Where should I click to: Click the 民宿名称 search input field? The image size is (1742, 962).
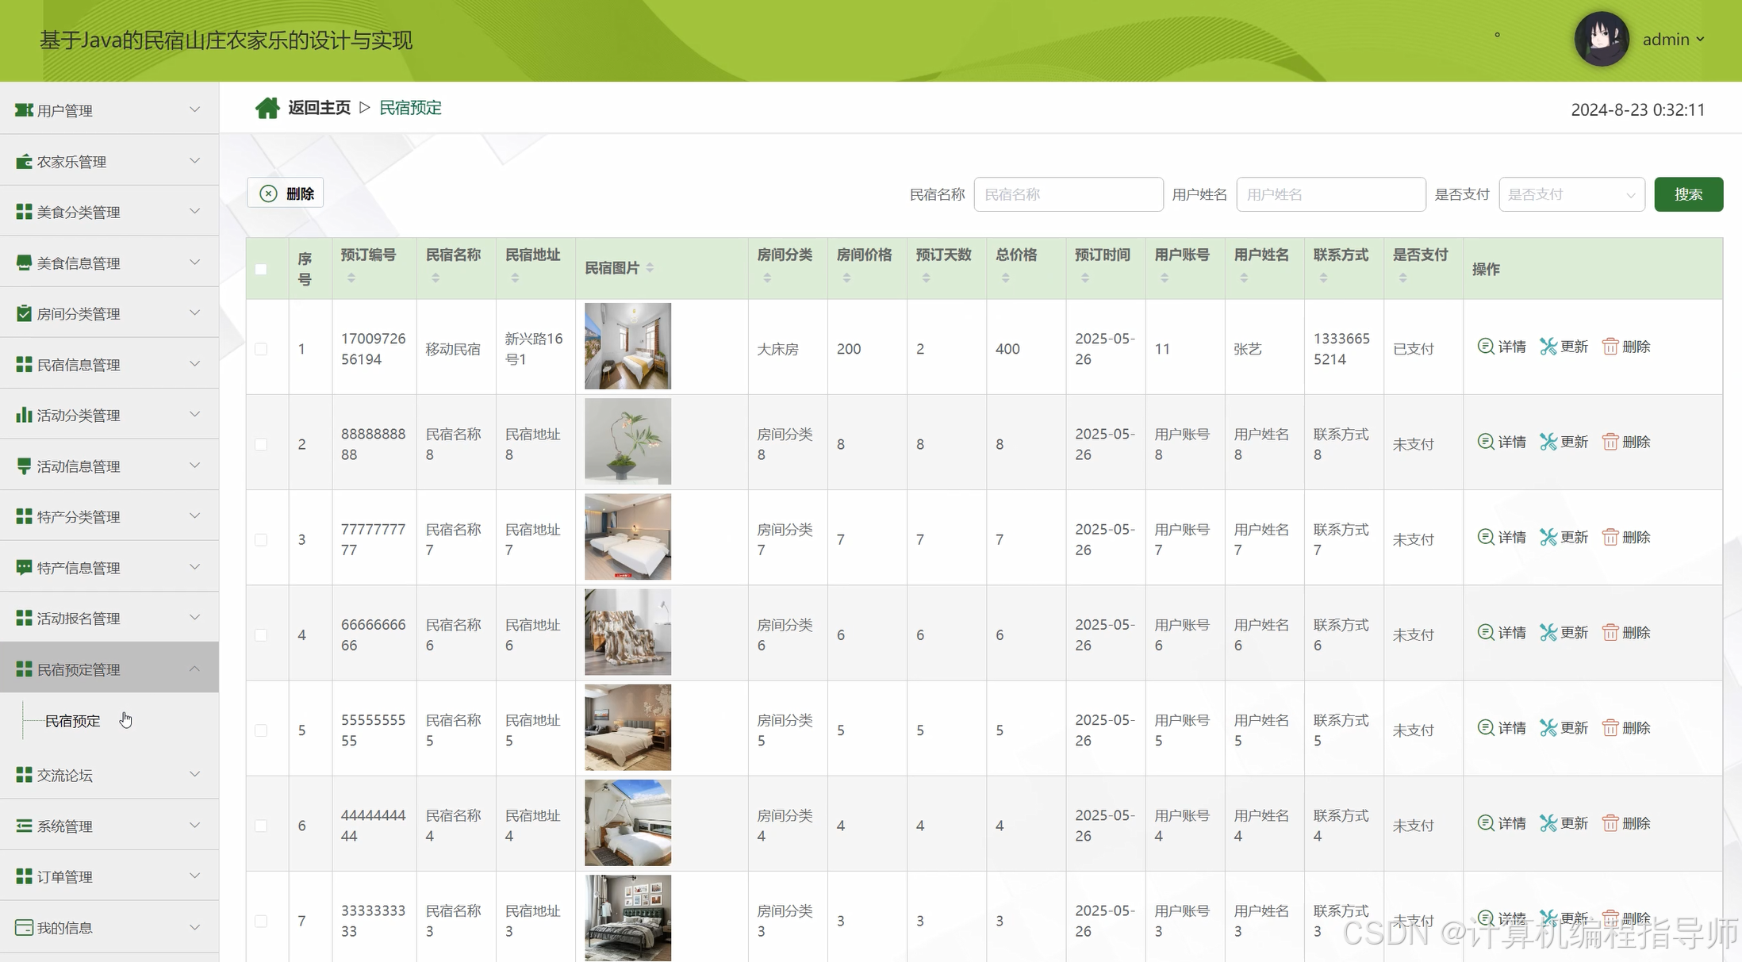tap(1068, 194)
